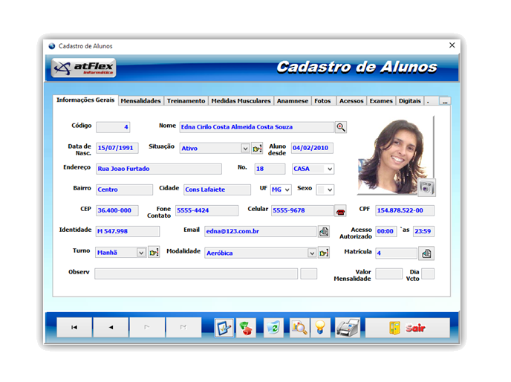The width and height of the screenshot is (511, 382).
Task: Click the search magnifier icon in bottom toolbar
Action: point(299,328)
